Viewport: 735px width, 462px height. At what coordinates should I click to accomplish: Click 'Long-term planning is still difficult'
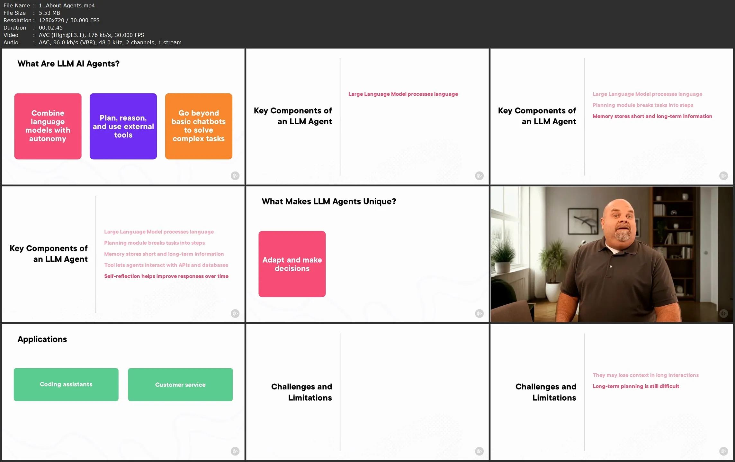click(x=636, y=386)
